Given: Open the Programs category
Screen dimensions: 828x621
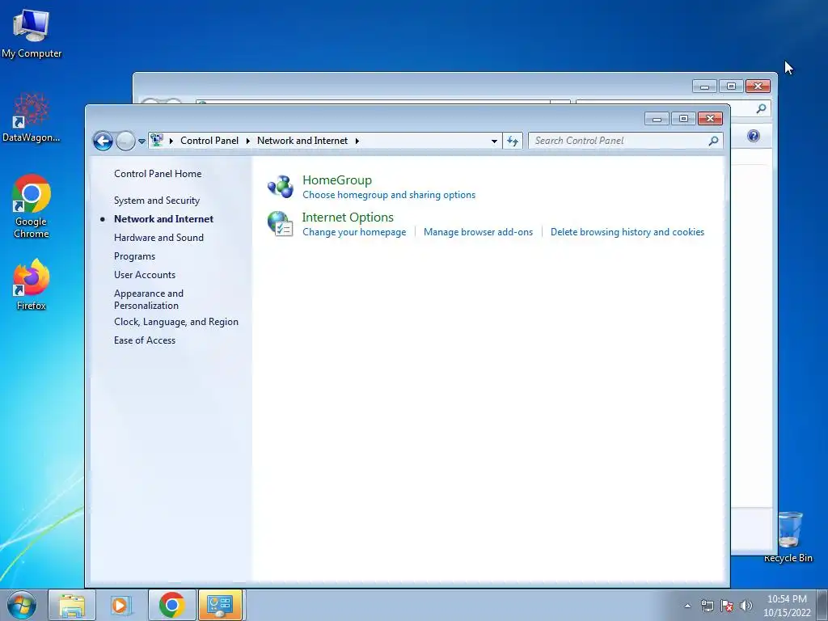Looking at the screenshot, I should 135,256.
